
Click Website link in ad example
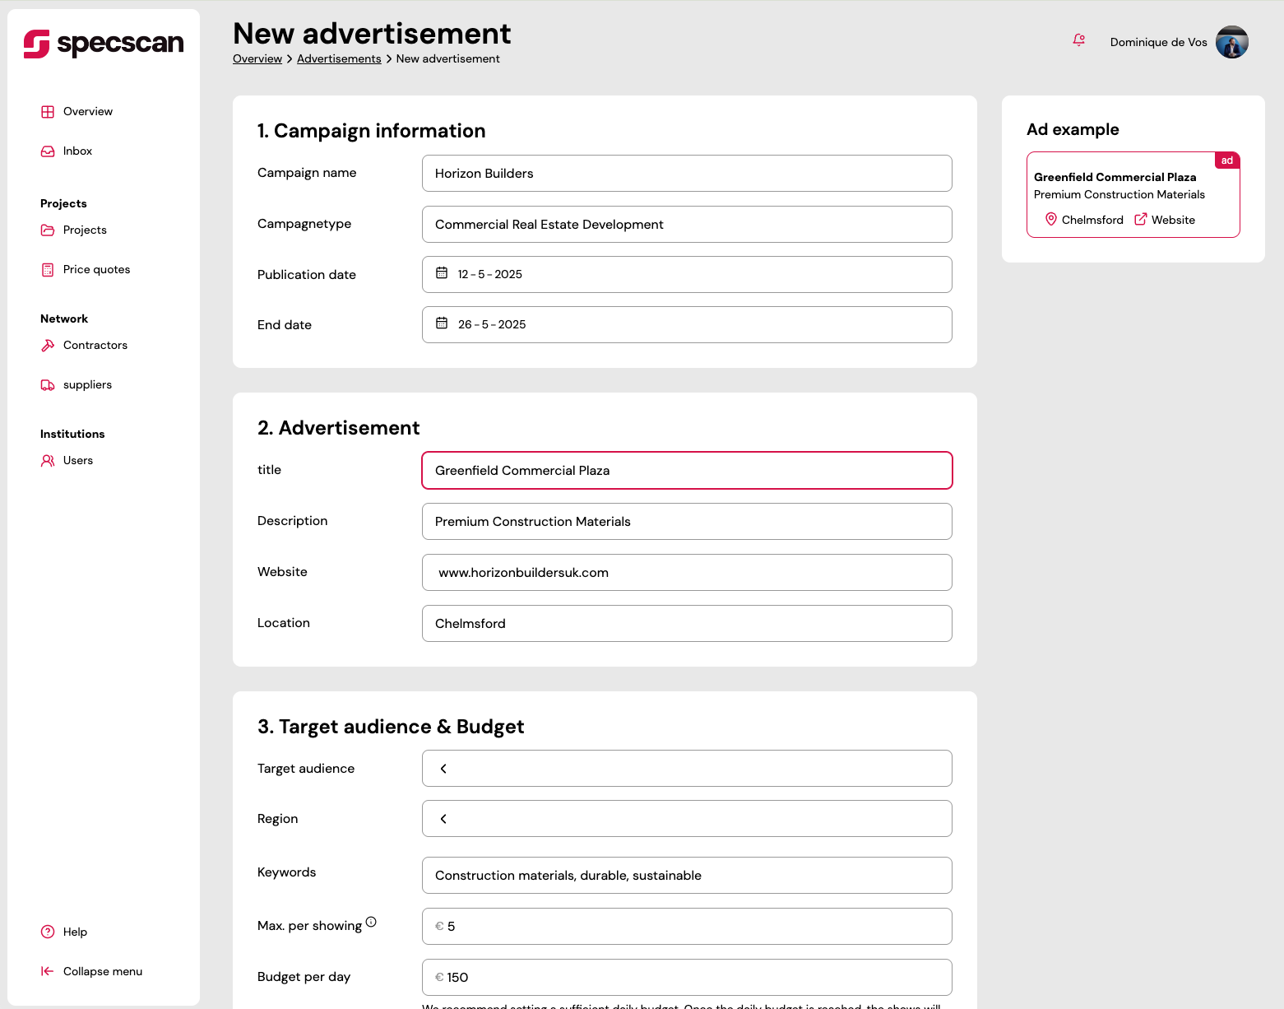tap(1173, 220)
